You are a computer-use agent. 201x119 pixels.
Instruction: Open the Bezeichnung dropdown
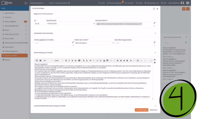(94, 23)
